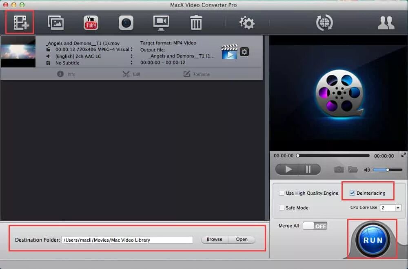Start the camera video recorder

point(126,23)
